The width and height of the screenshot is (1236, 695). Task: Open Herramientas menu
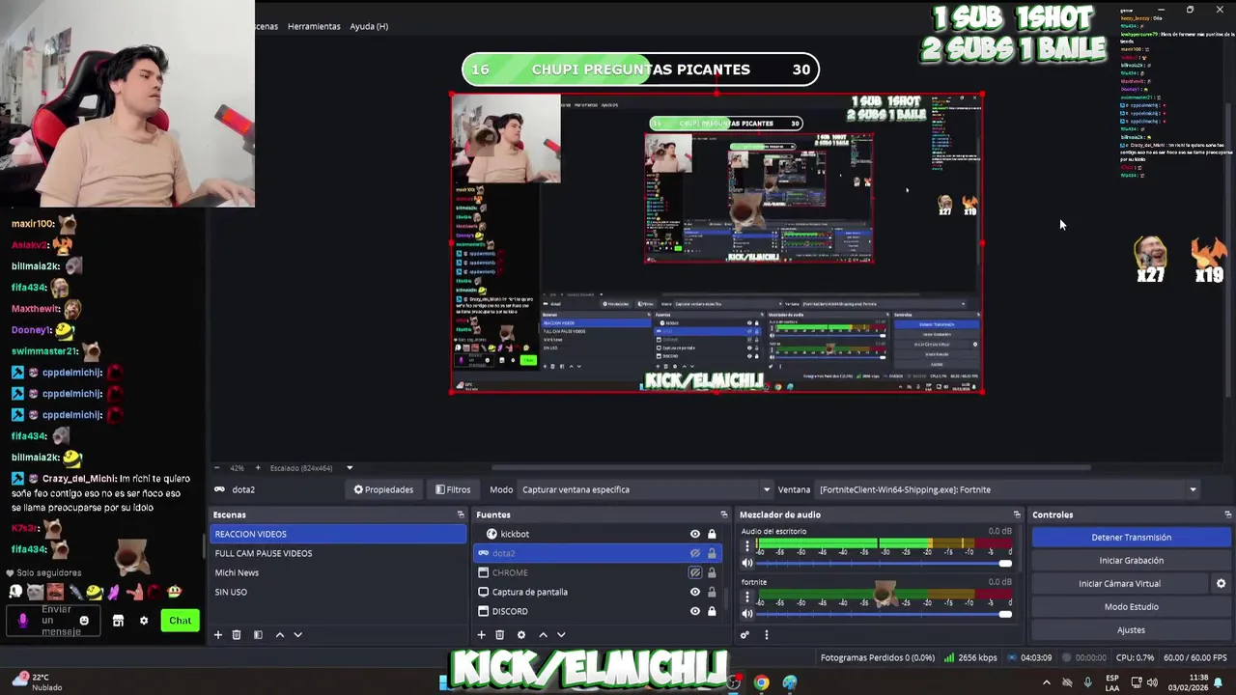pyautogui.click(x=314, y=26)
